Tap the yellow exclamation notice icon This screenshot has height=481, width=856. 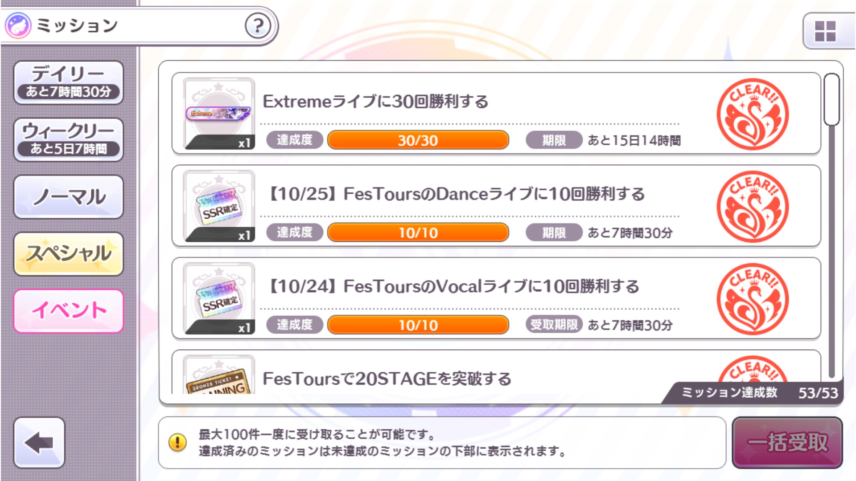pos(177,442)
